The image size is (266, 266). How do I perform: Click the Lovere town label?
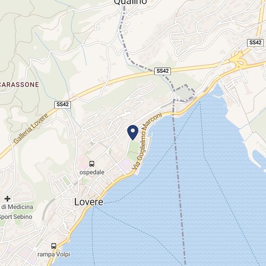click(x=89, y=202)
